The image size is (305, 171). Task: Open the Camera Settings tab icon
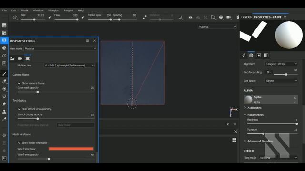pos(20,58)
